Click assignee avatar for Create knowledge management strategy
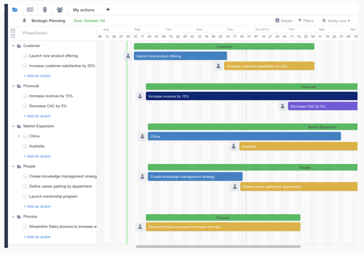The width and height of the screenshot is (364, 253). pyautogui.click(x=142, y=177)
